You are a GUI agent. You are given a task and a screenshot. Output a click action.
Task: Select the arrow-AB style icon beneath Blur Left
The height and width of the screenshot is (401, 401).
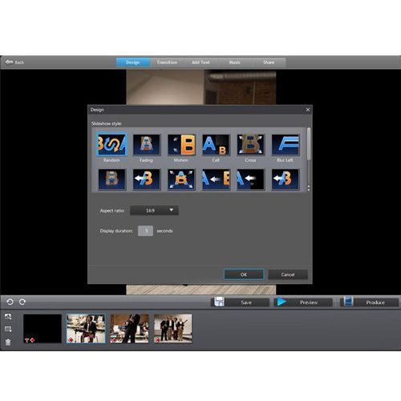point(286,179)
